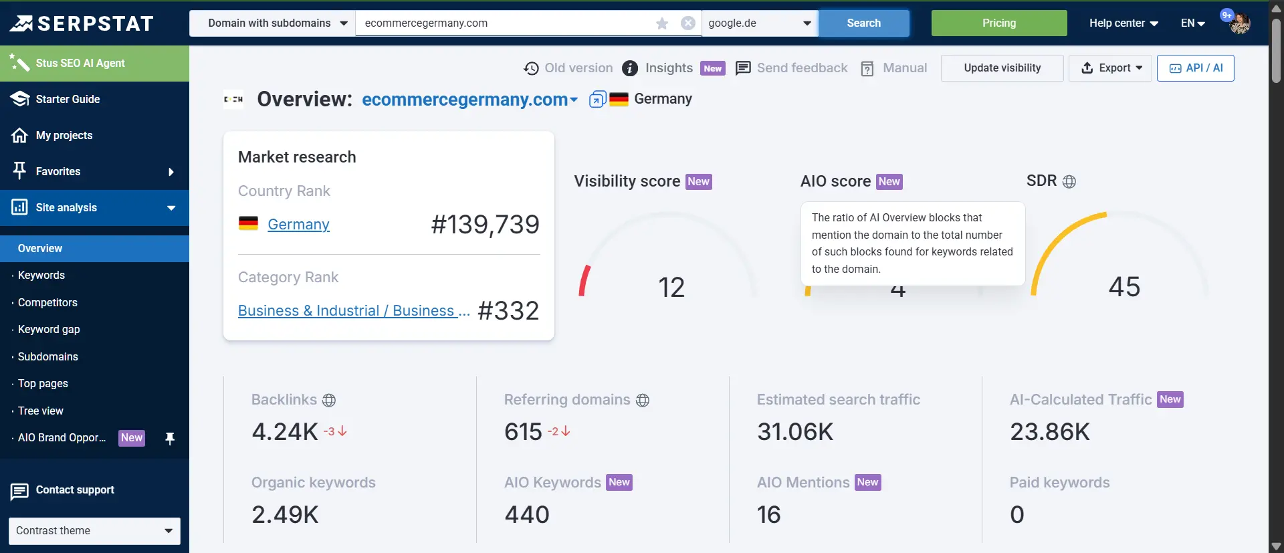Screen dimensions: 1284x553
Task: Click the Referring domains value 615
Action: pos(523,432)
